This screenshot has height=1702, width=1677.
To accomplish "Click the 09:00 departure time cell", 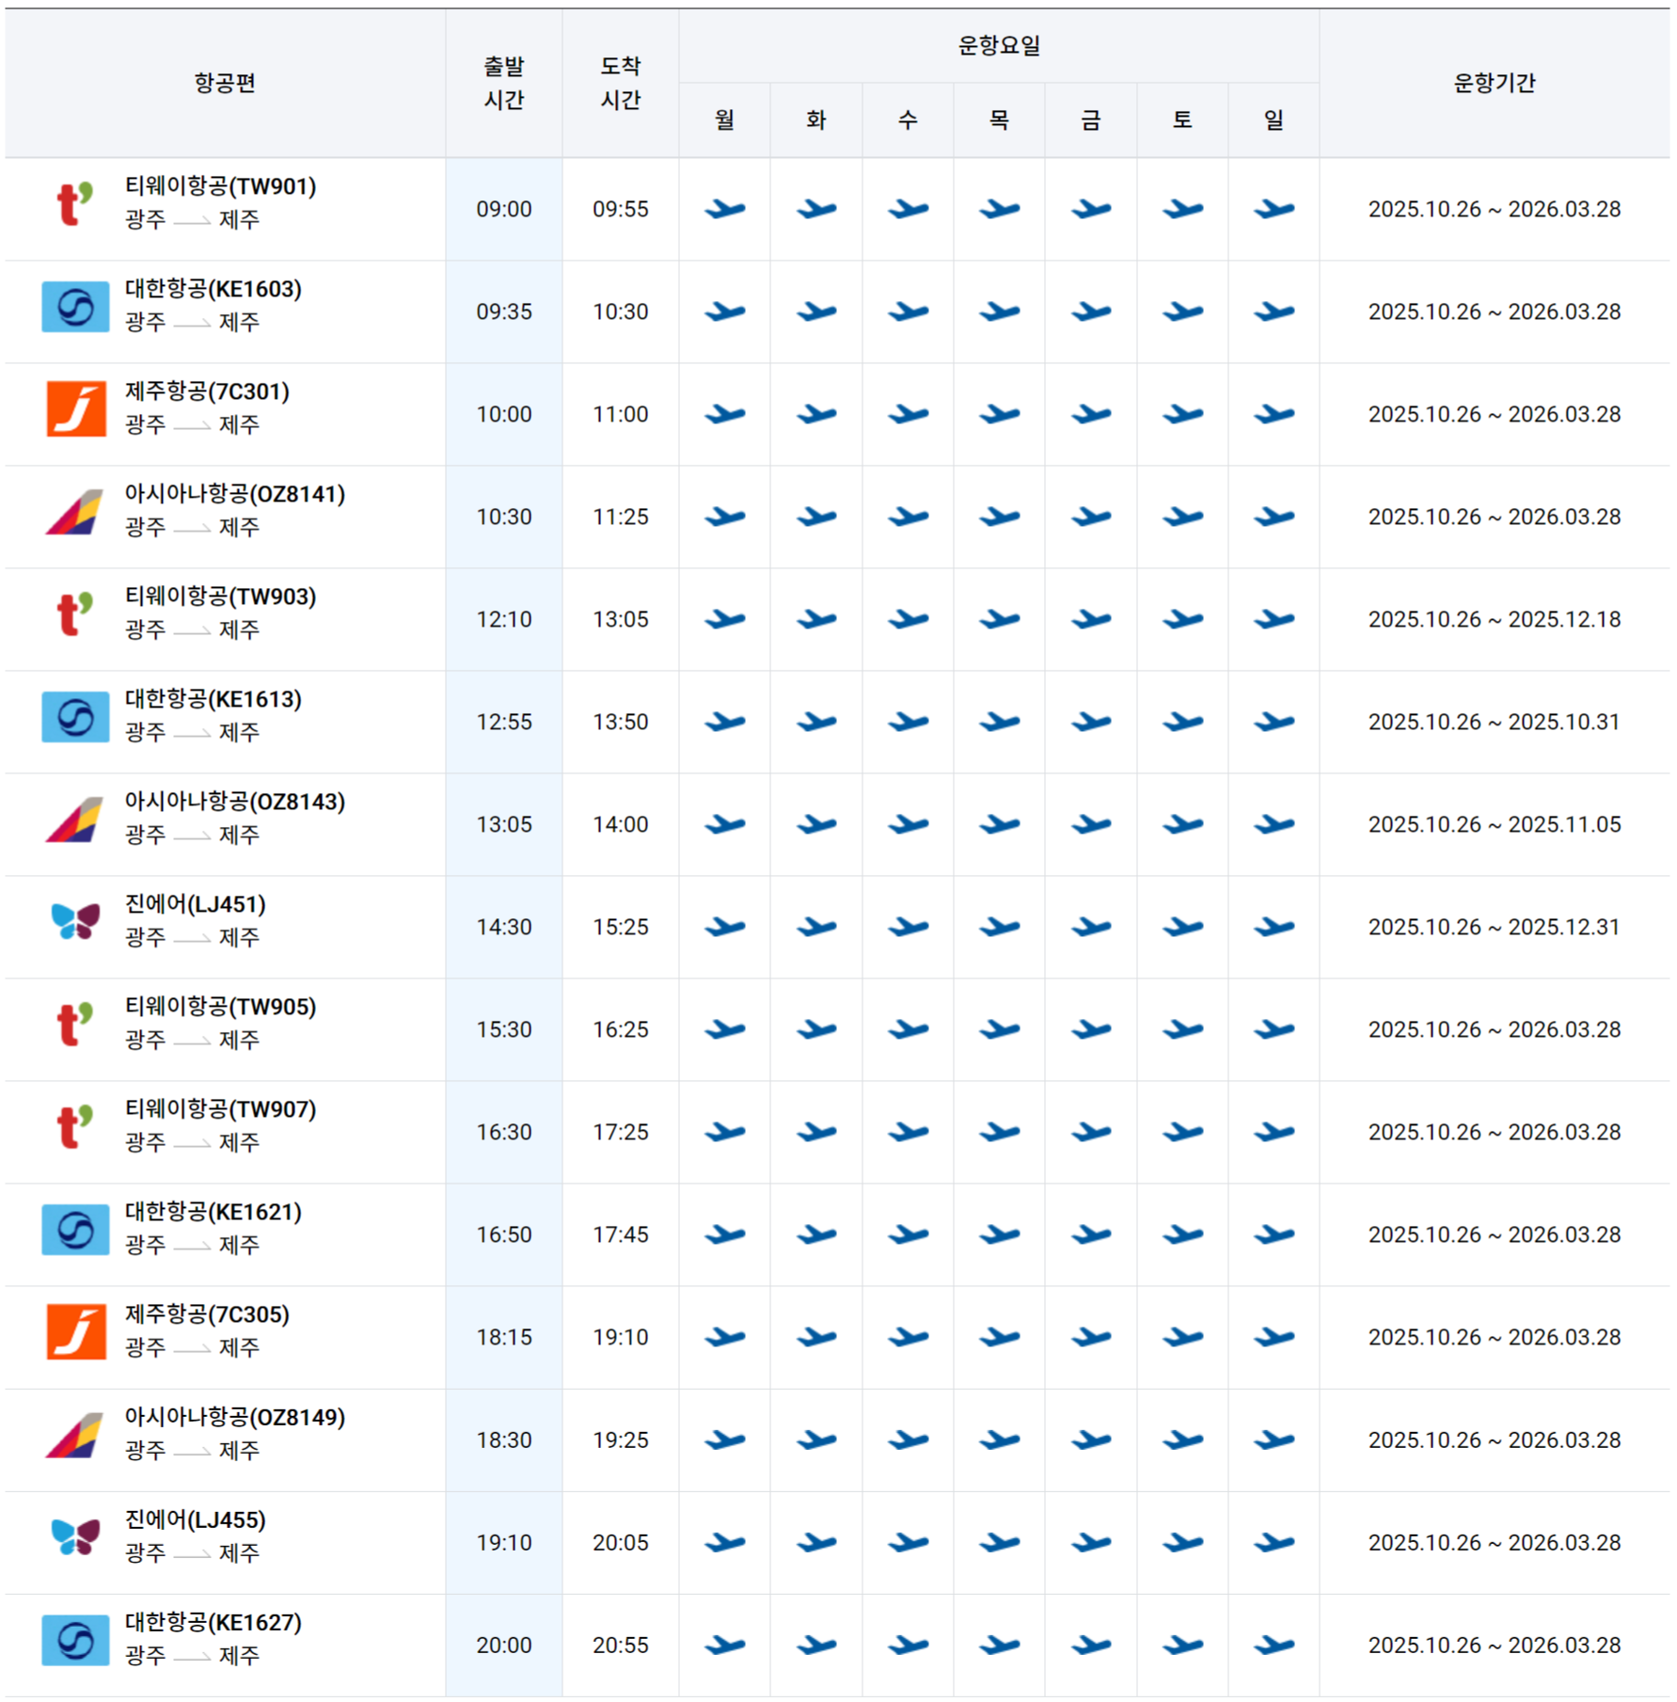I will (x=503, y=209).
